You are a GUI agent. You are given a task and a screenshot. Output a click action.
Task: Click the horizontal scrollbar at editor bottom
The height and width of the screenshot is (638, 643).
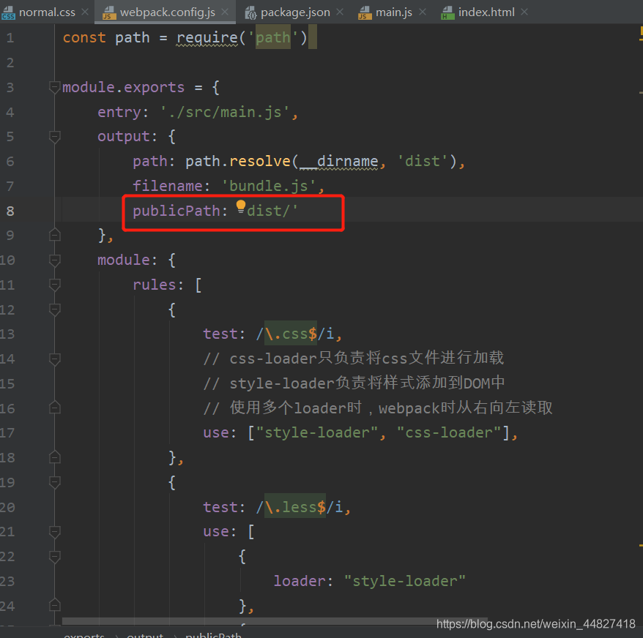click(x=275, y=621)
